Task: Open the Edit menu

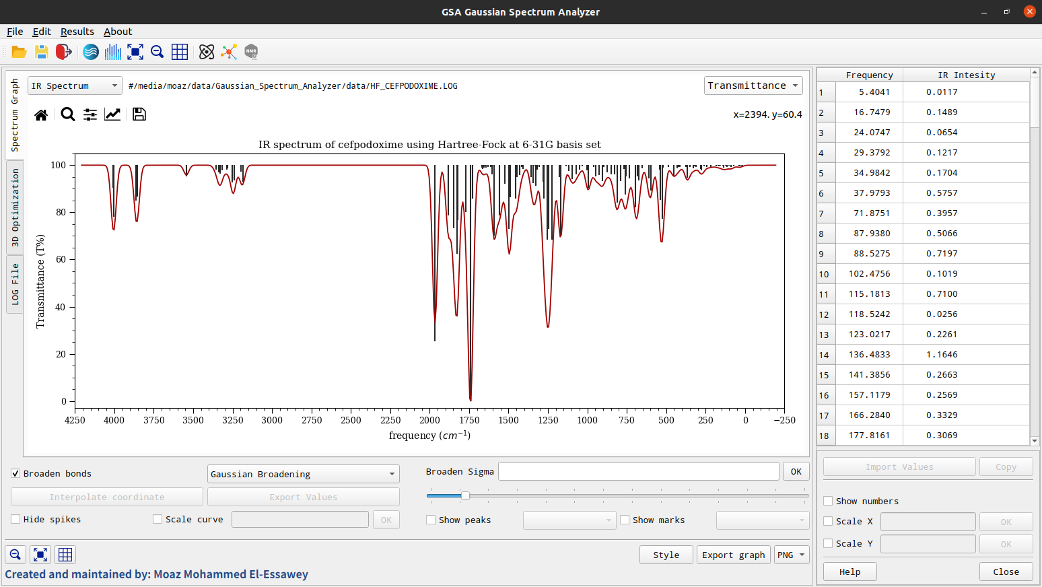Action: [42, 32]
